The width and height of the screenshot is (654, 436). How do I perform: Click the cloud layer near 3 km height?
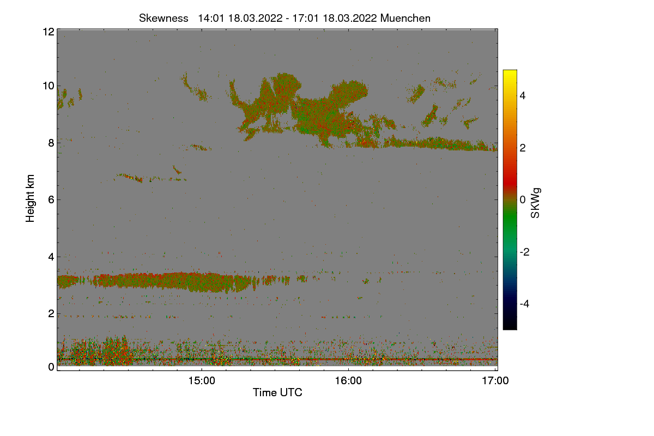pos(158,282)
